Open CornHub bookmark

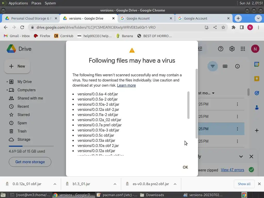(64, 36)
